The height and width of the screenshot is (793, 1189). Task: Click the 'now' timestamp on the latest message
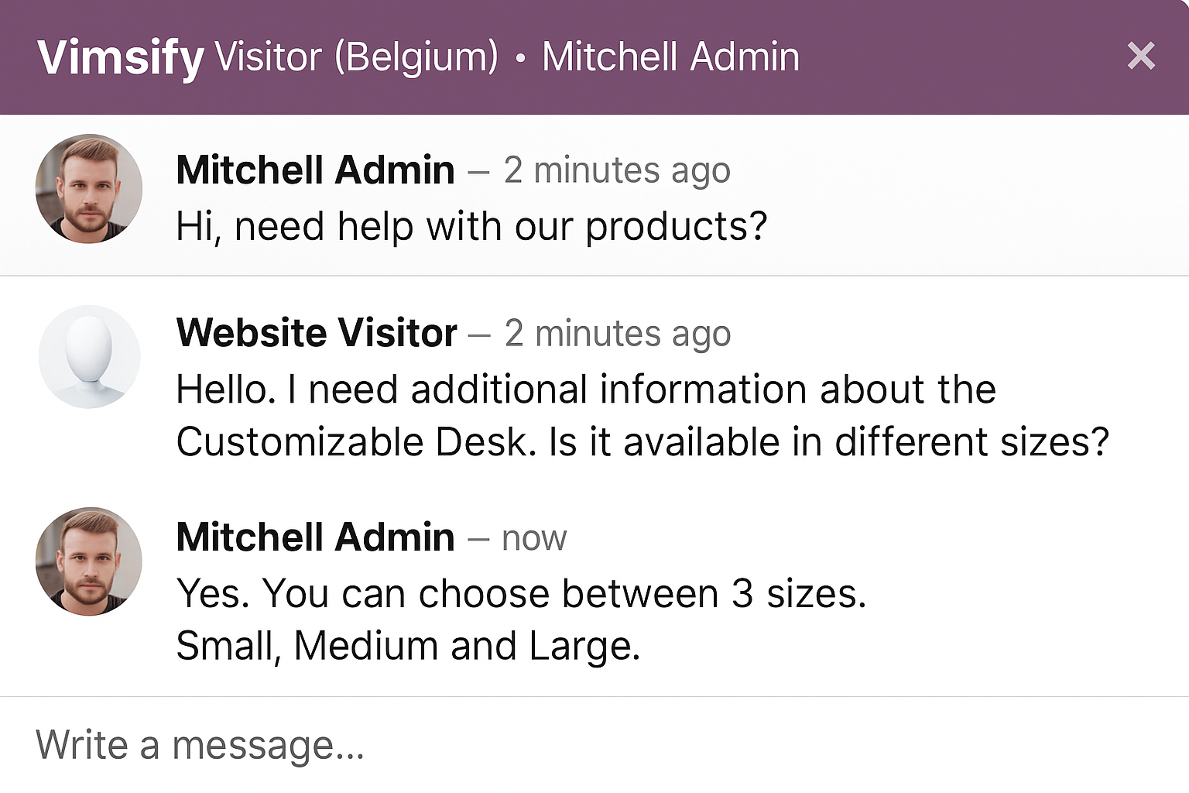(534, 538)
